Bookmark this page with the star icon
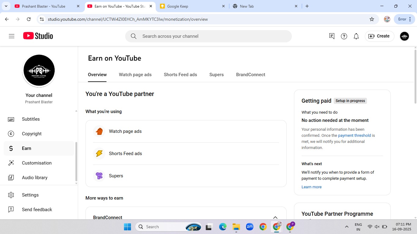Viewport: 417px width, 234px height. click(372, 19)
